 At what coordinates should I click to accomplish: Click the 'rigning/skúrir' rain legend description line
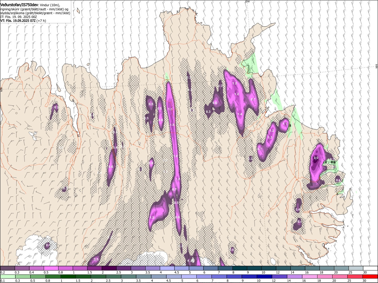pyautogui.click(x=34, y=9)
